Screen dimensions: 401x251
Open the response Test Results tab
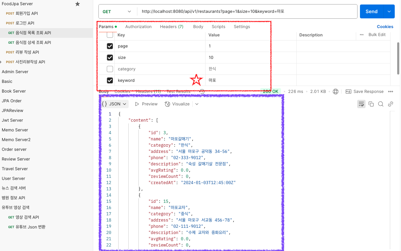tap(178, 92)
